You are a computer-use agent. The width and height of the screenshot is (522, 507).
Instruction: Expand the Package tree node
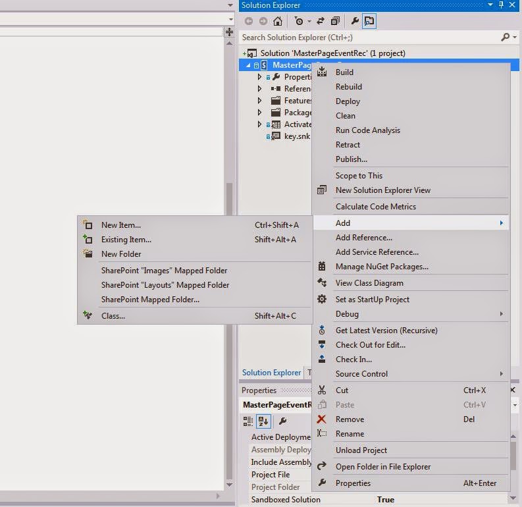click(x=259, y=113)
